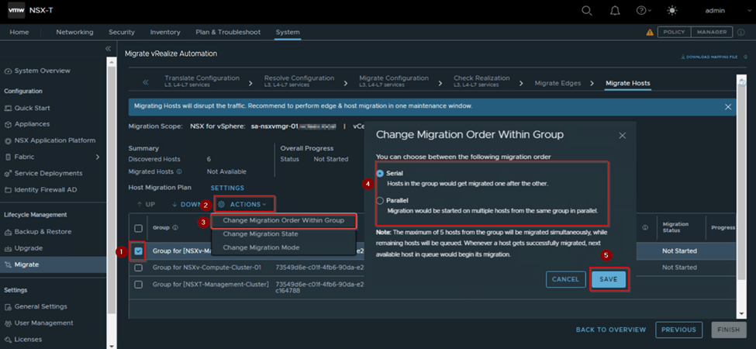Tick the NSXT-Management-Cluster group checkbox
This screenshot has height=349, width=756.
click(138, 285)
